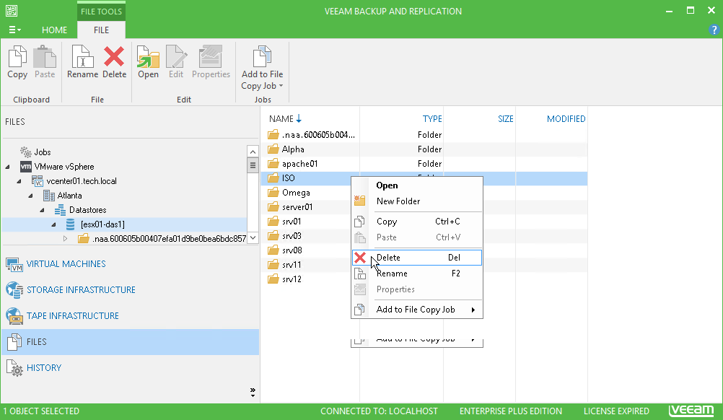The image size is (723, 420).
Task: Open Add to File Copy Job submenu
Action: [417, 310]
